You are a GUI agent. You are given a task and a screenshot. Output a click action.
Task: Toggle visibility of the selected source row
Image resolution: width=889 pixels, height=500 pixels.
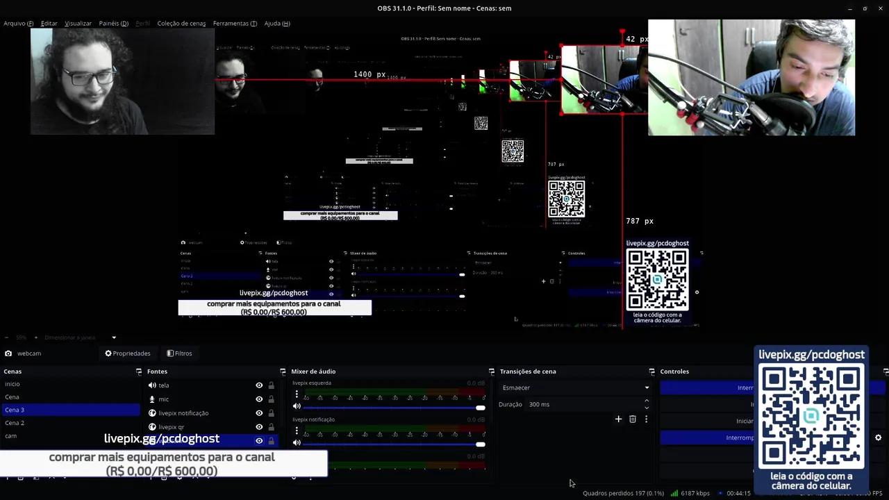click(x=259, y=441)
